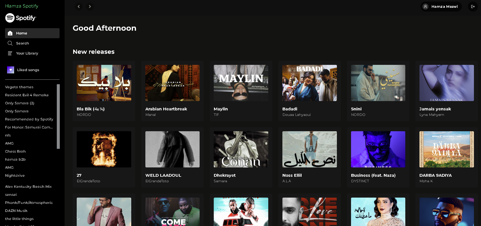481x226 pixels.
Task: Click the Search magnifier icon
Action: (x=10, y=43)
